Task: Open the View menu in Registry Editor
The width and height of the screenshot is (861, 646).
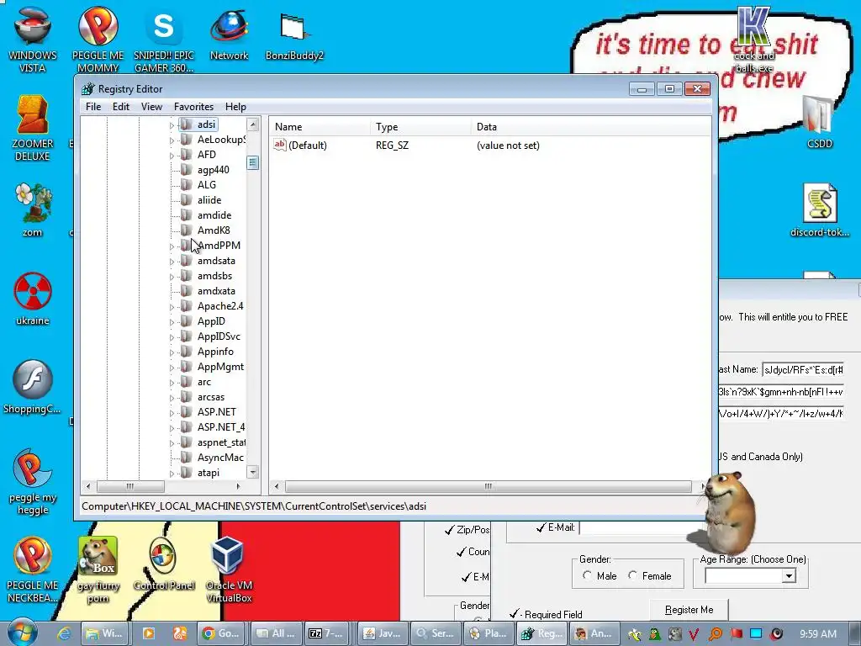Action: tap(151, 107)
